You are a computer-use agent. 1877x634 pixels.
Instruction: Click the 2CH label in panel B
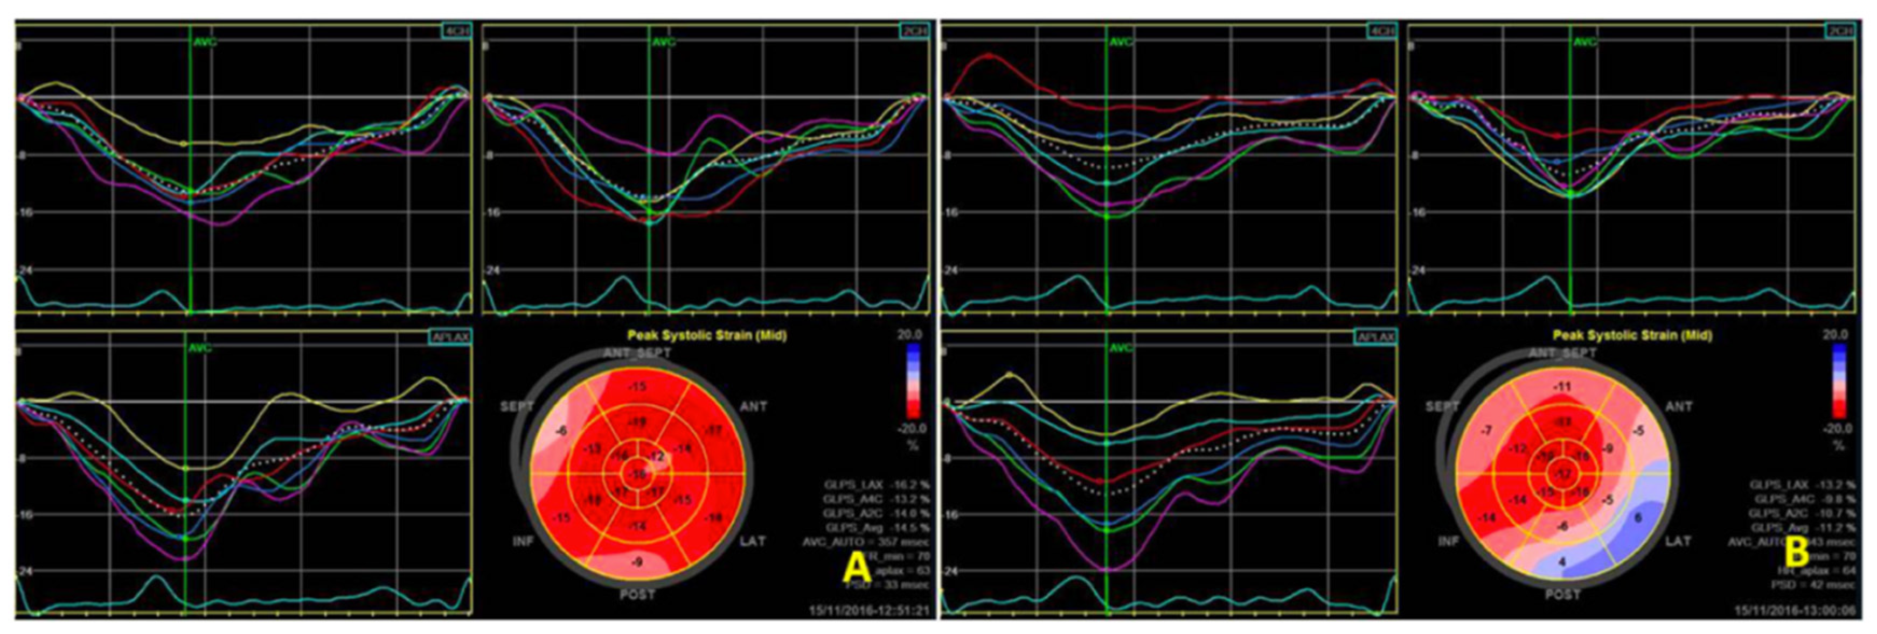click(1843, 31)
